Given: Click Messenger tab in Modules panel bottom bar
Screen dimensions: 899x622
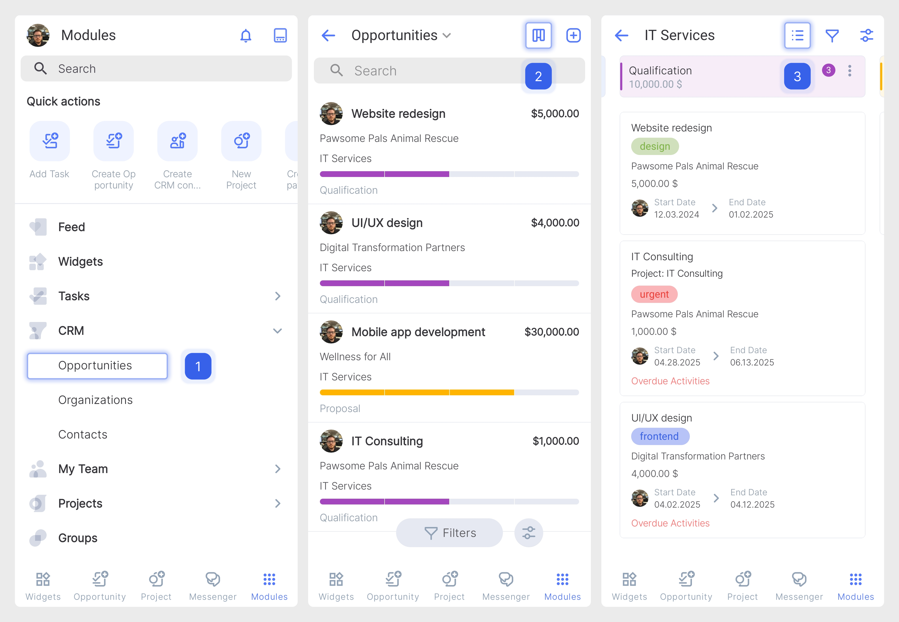Looking at the screenshot, I should click(213, 586).
